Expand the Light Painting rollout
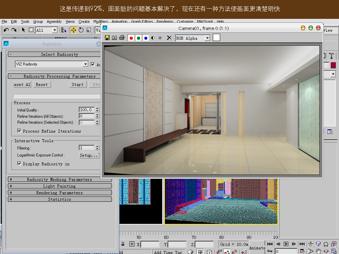Viewport: 339px width, 254px height. 60,186
